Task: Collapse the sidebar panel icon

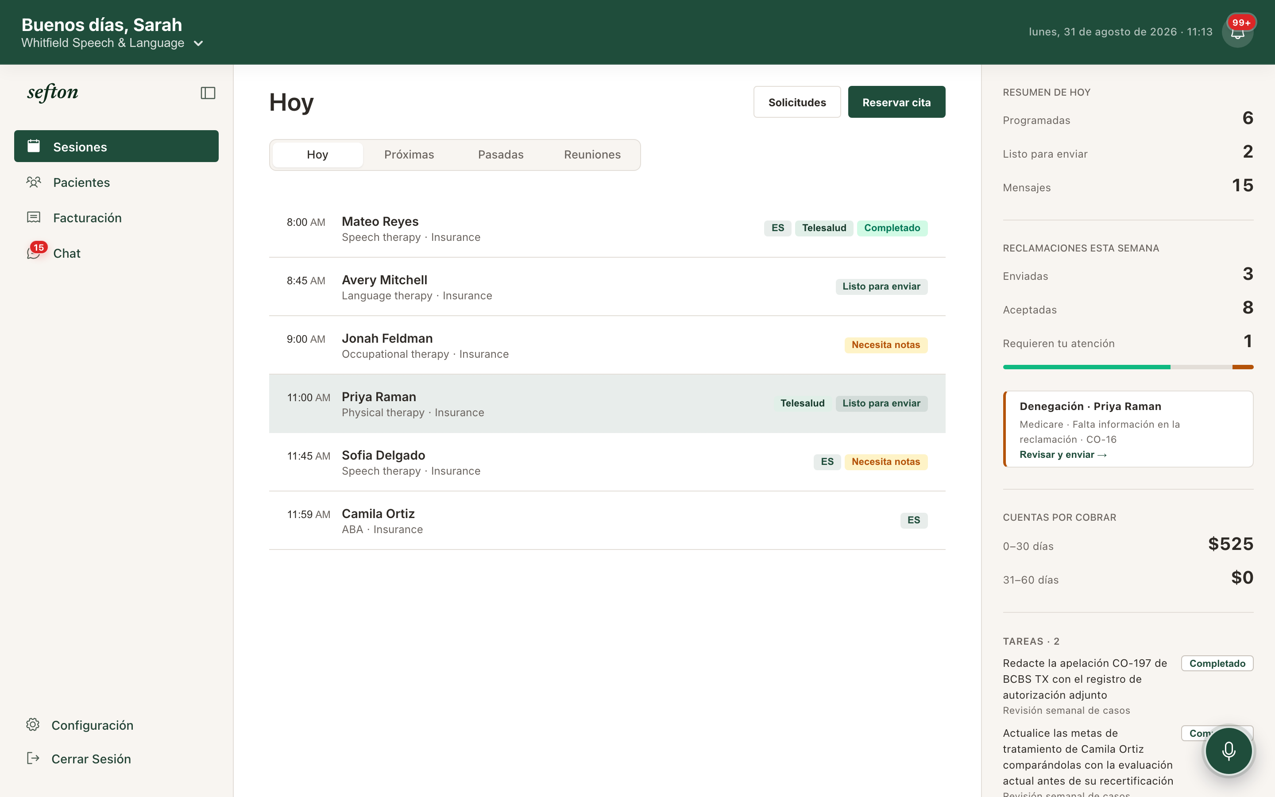Action: click(x=208, y=93)
